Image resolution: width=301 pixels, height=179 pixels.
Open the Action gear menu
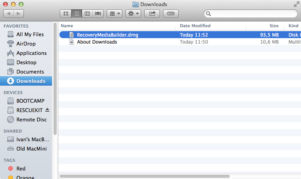click(133, 14)
